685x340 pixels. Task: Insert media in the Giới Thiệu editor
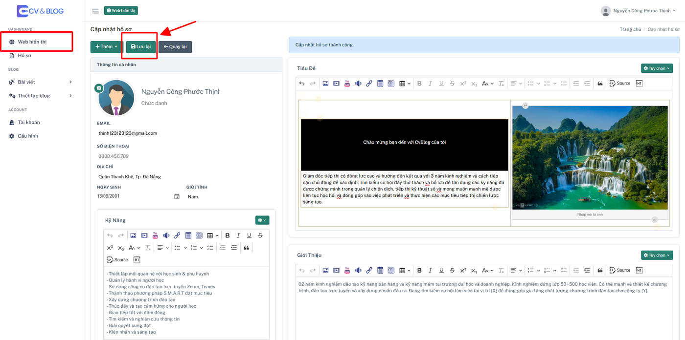click(x=336, y=270)
